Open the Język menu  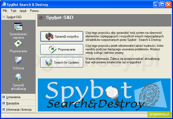click(x=23, y=11)
